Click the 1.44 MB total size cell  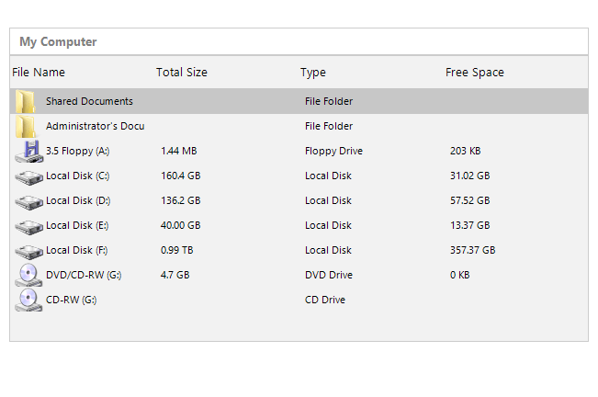179,151
